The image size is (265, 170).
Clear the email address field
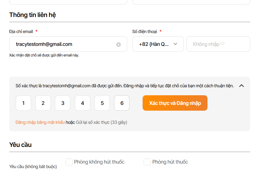(119, 45)
